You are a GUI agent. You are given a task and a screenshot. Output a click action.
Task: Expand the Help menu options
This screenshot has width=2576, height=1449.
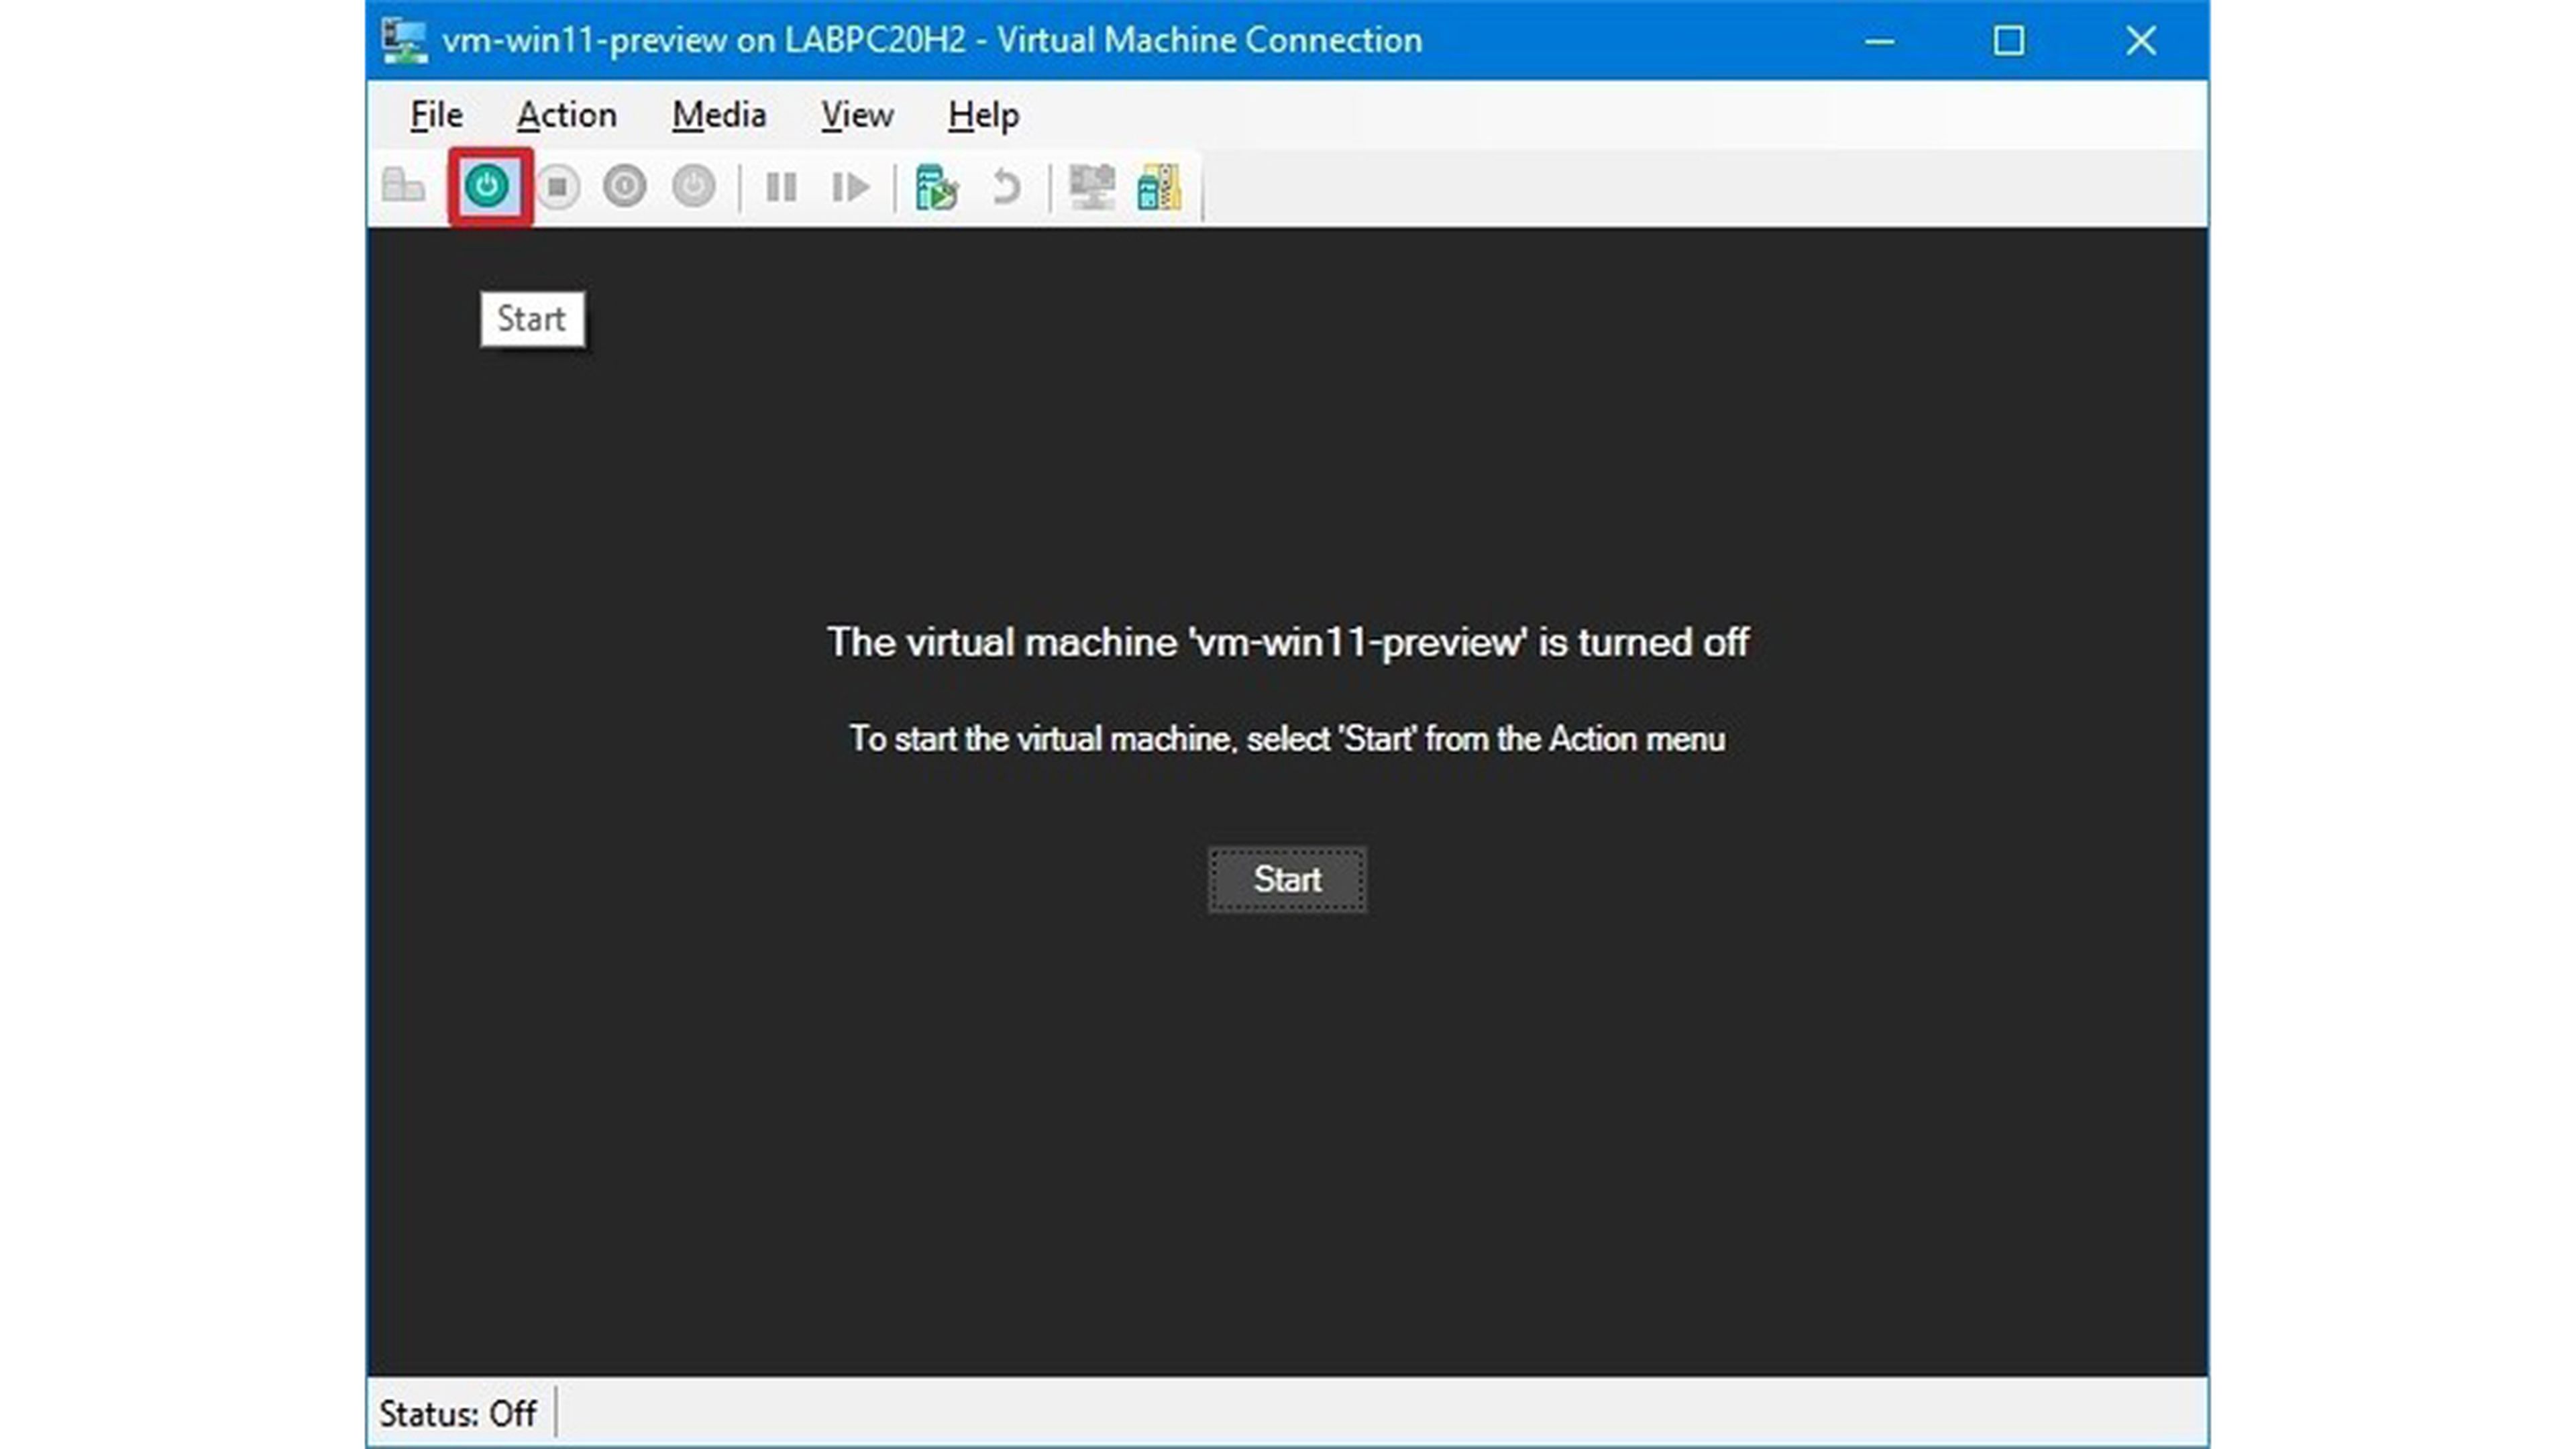[982, 115]
